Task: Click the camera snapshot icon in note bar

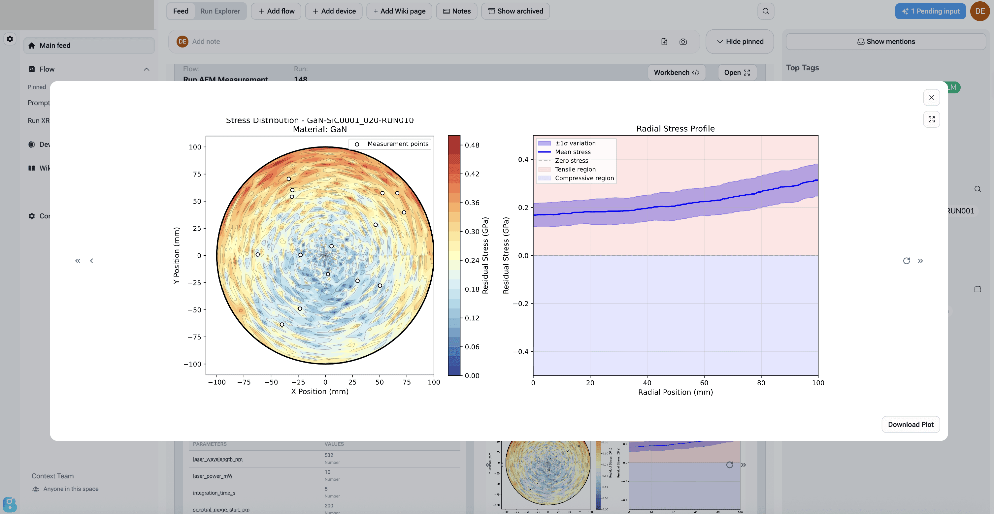Action: pyautogui.click(x=683, y=42)
